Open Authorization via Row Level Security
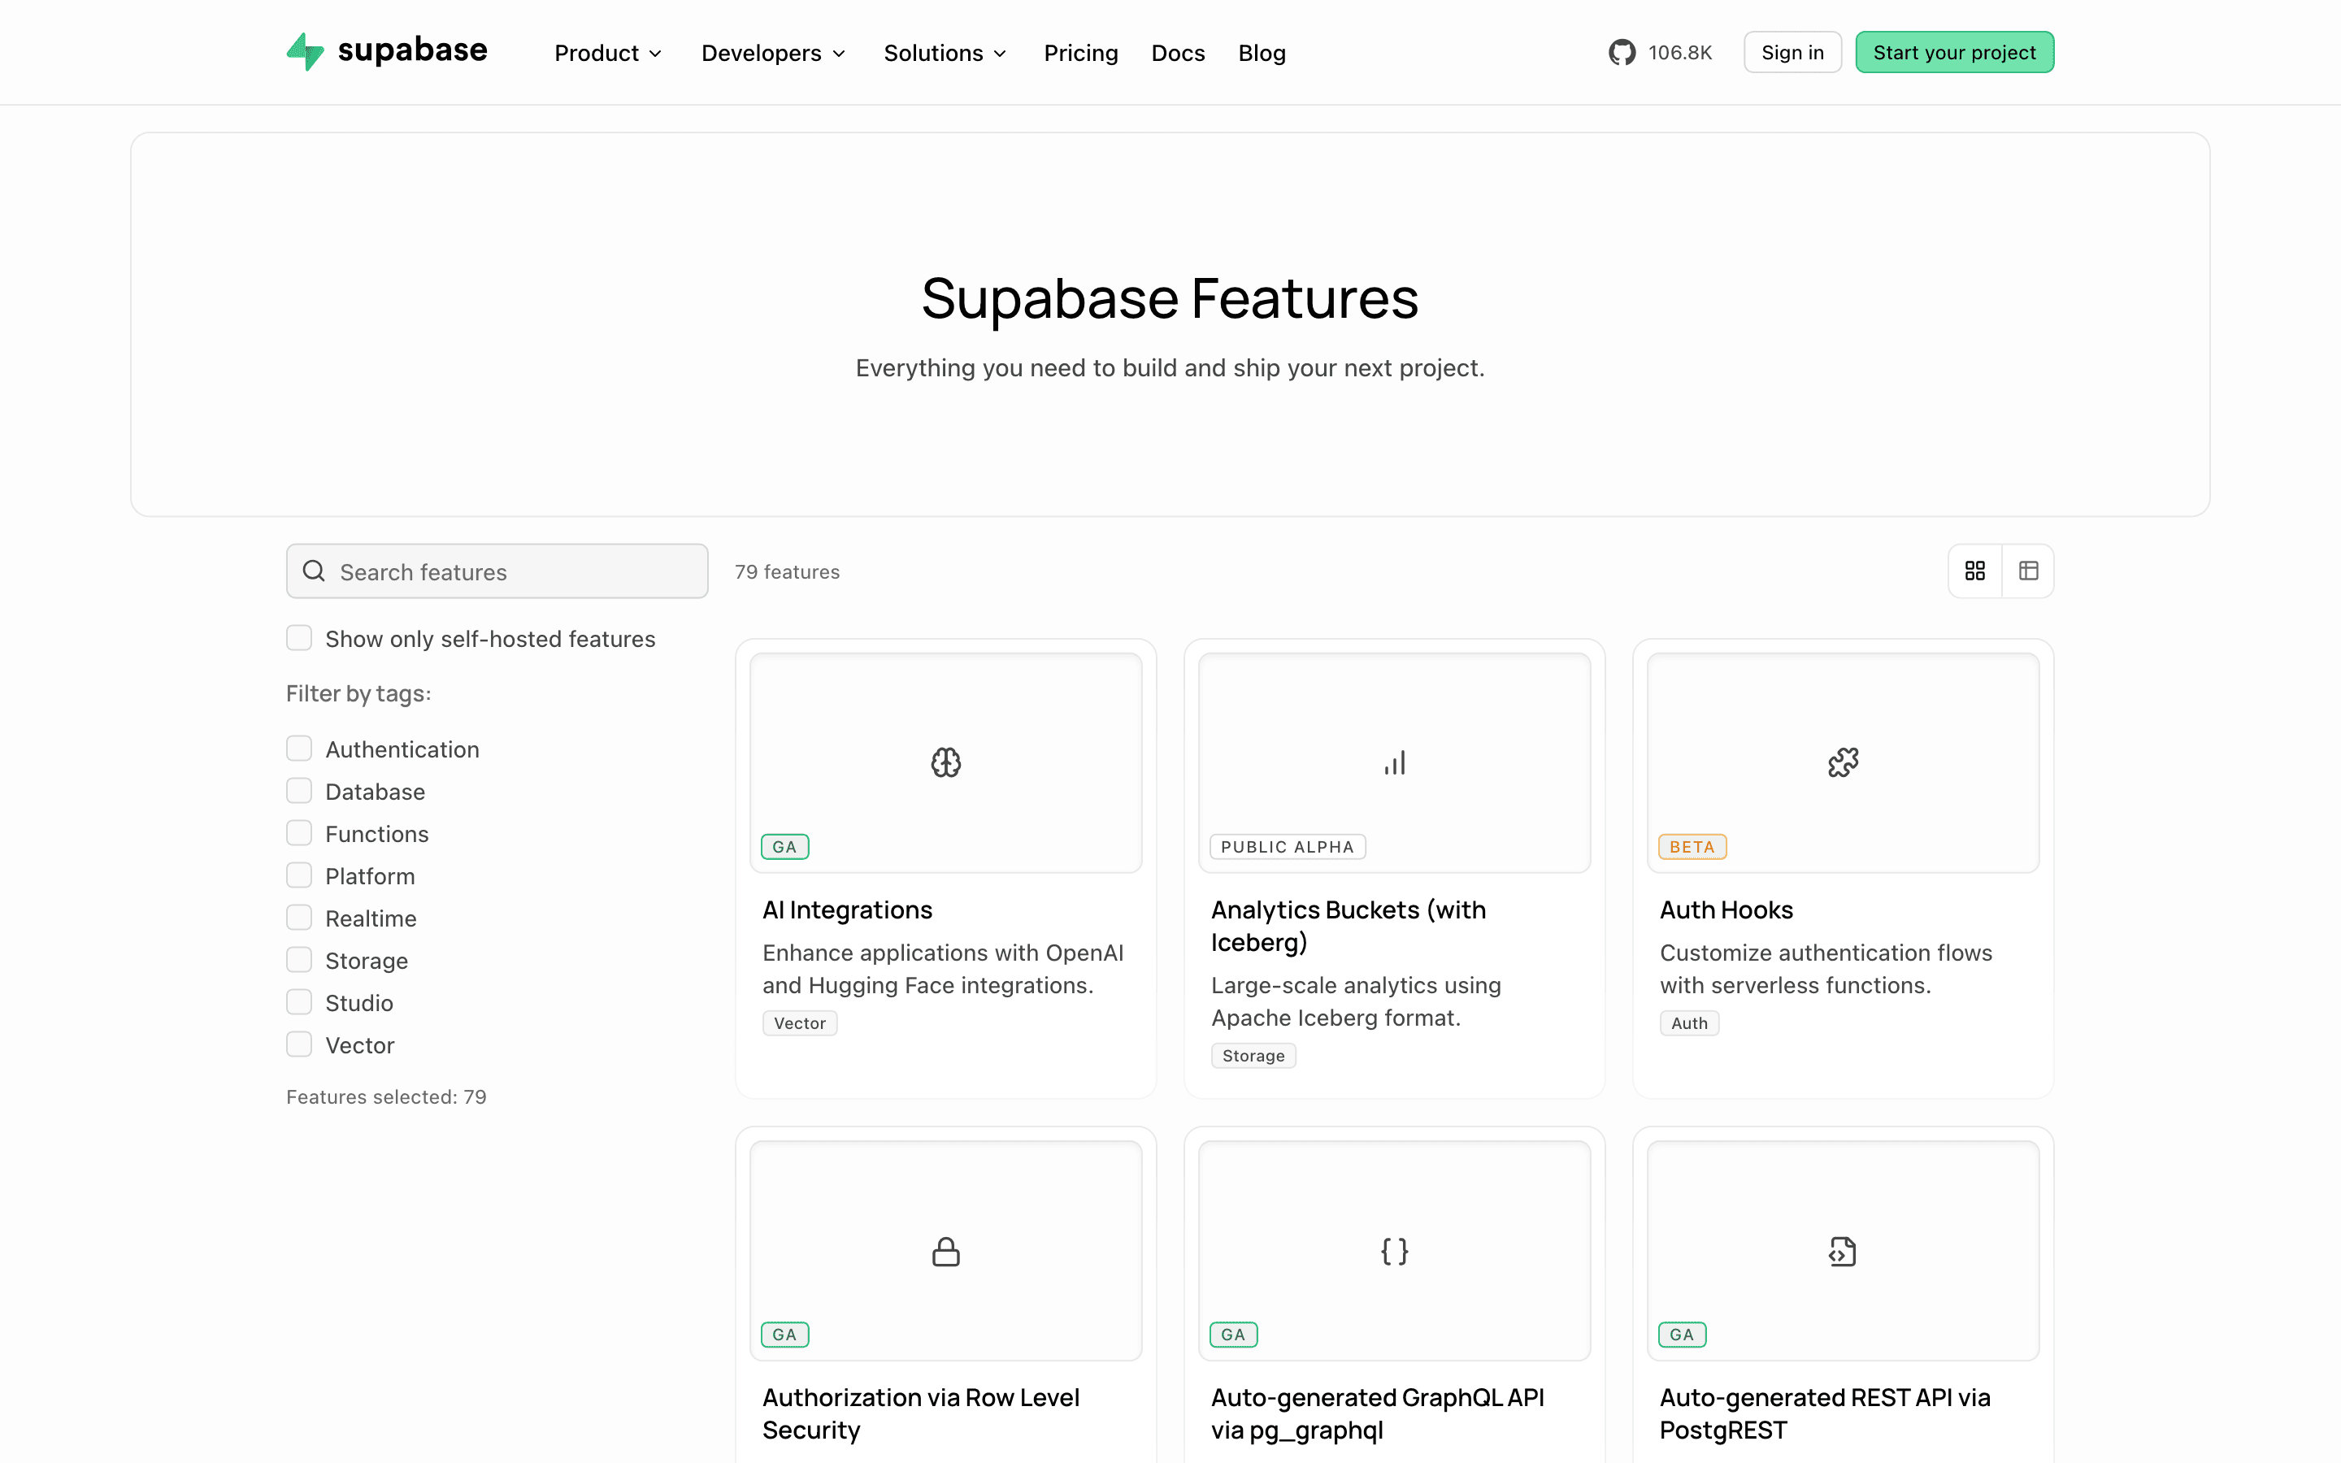The height and width of the screenshot is (1463, 2341). click(x=921, y=1413)
